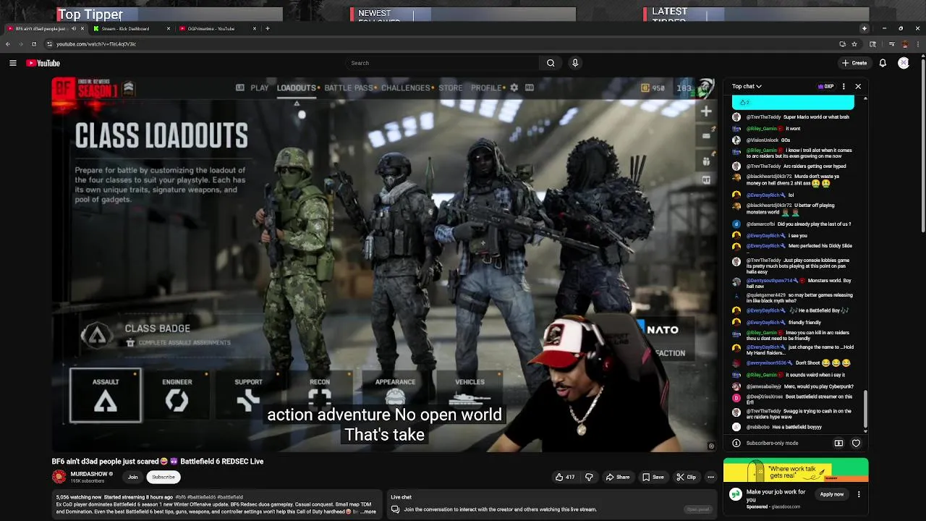Open the MURDASHOW channel avatar
Viewport: 926px width, 521px height.
coord(59,477)
